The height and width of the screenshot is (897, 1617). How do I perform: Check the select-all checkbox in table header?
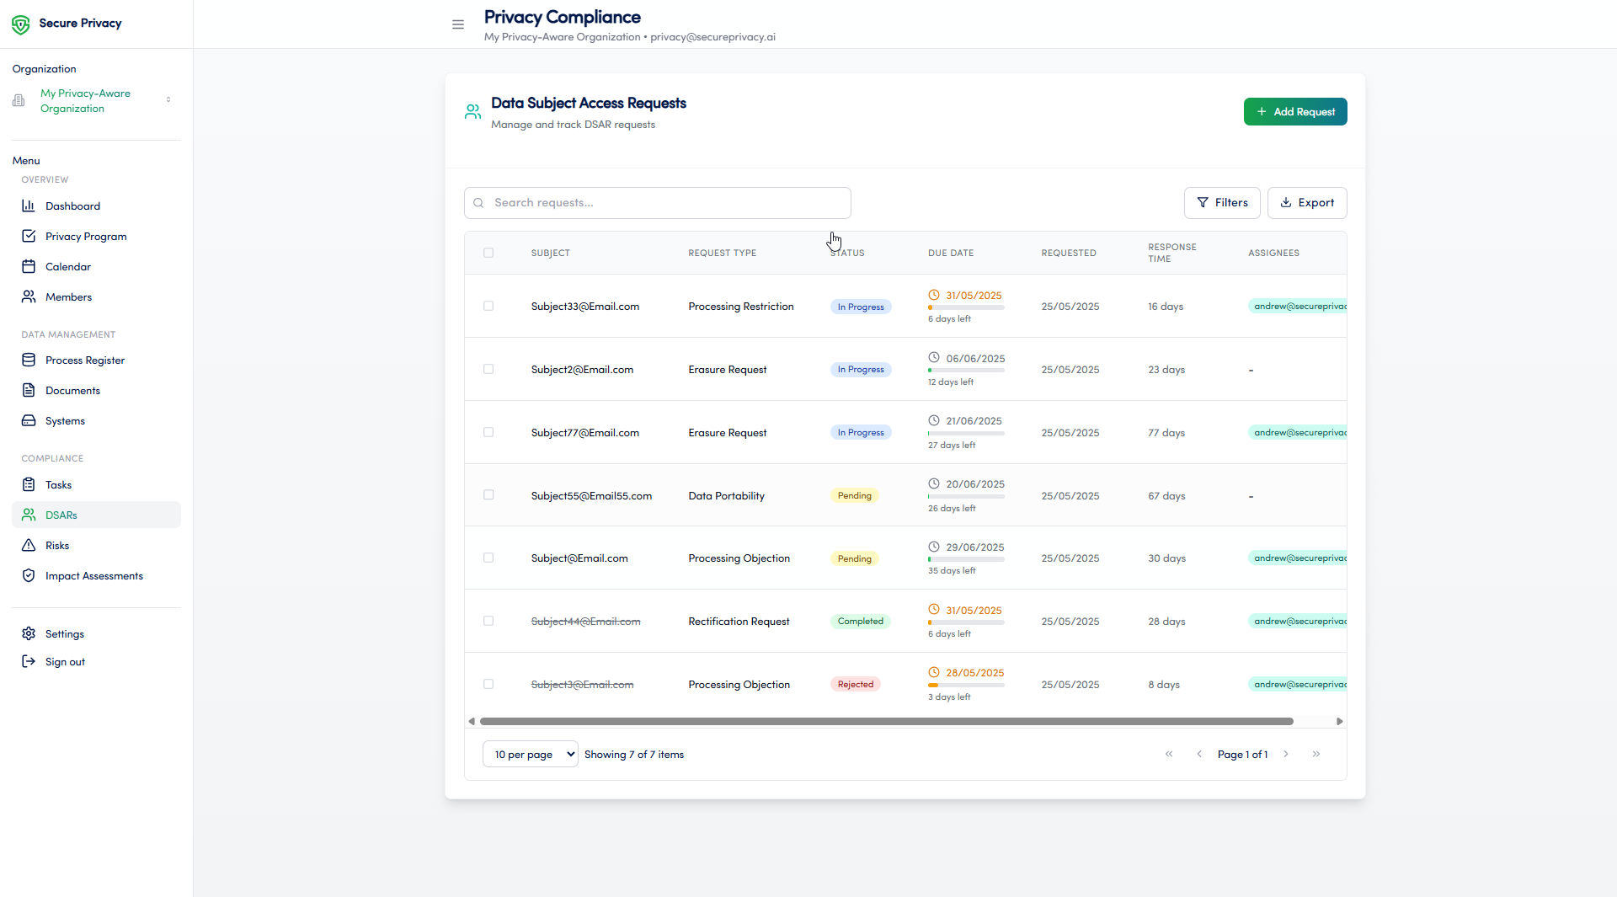[x=488, y=253]
